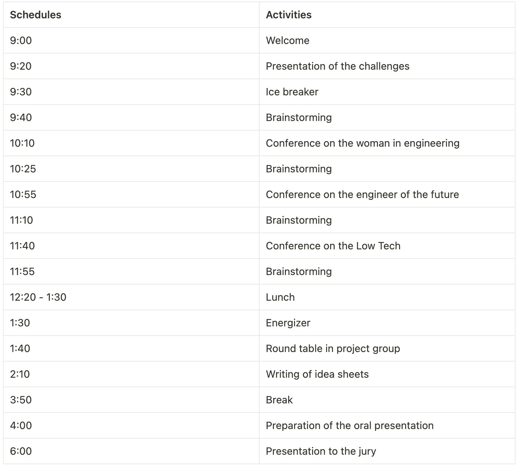Click the Writing of idea sheets cell
Image resolution: width=517 pixels, height=465 pixels.
pos(387,374)
